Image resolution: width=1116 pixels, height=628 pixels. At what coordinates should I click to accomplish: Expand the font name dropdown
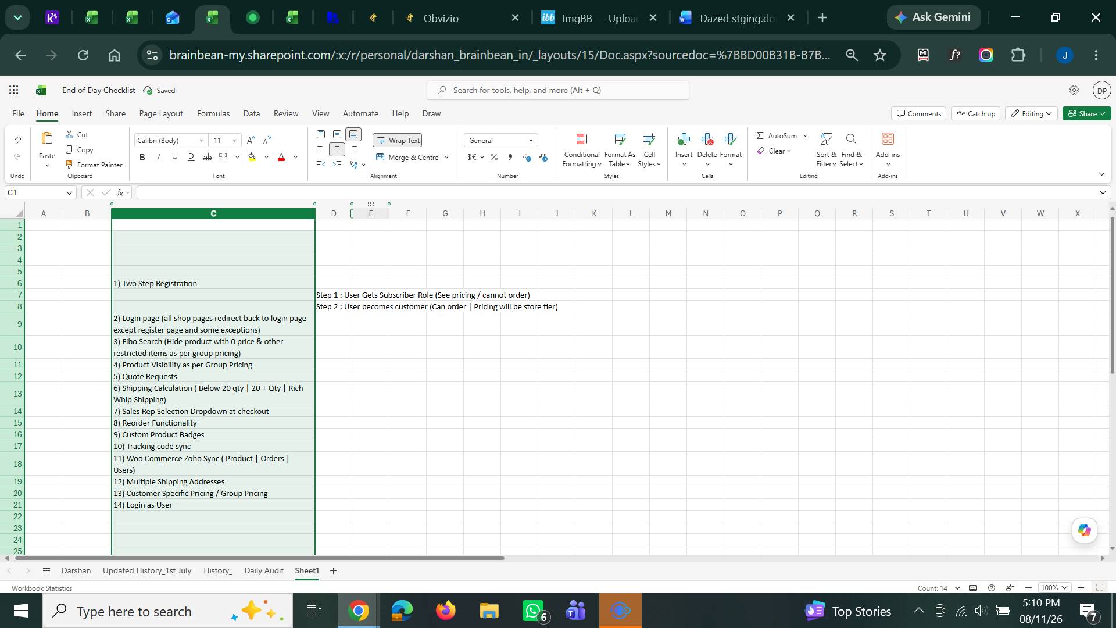pos(201,140)
